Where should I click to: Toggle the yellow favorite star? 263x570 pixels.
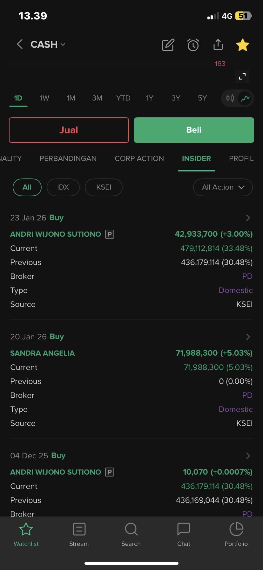pos(243,45)
